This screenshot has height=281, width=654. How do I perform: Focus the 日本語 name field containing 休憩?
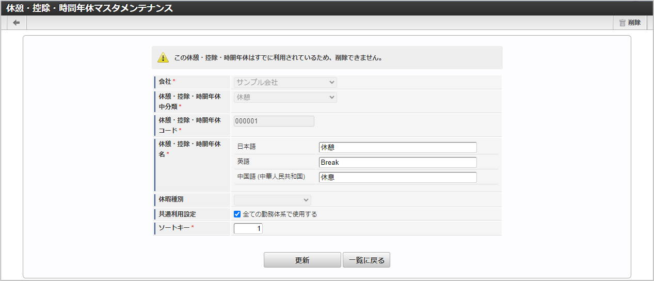pyautogui.click(x=397, y=147)
